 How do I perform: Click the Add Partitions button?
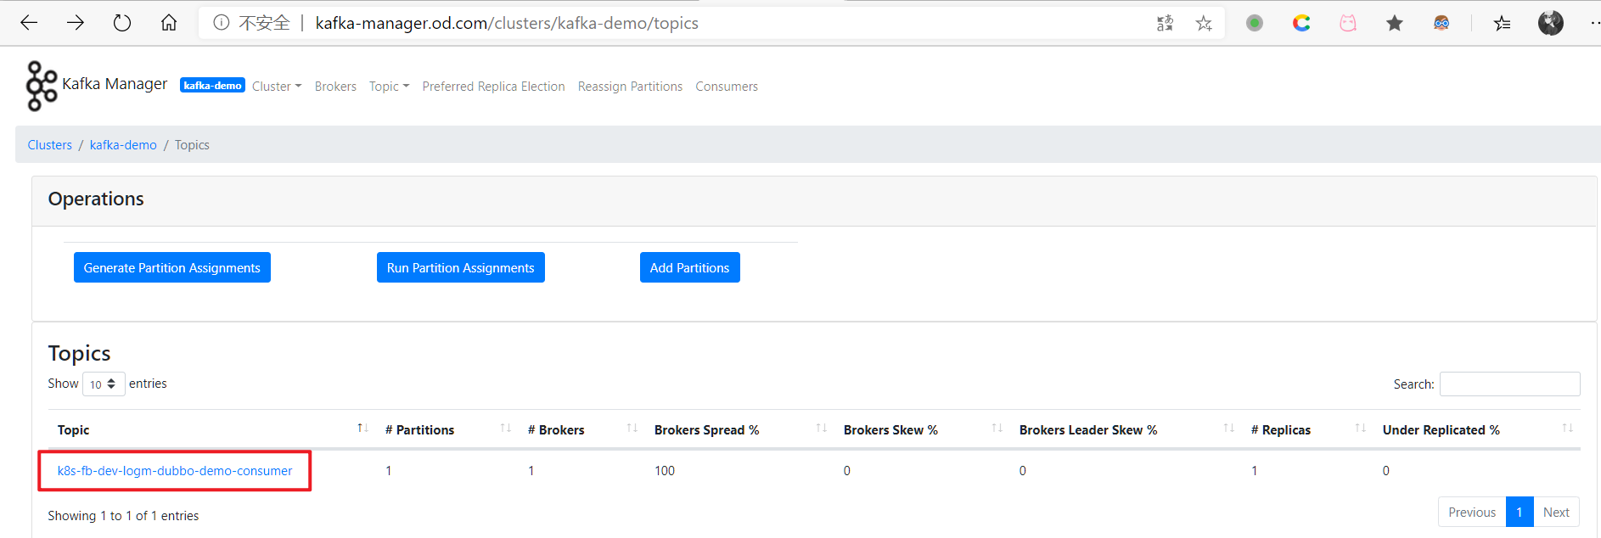(x=690, y=267)
